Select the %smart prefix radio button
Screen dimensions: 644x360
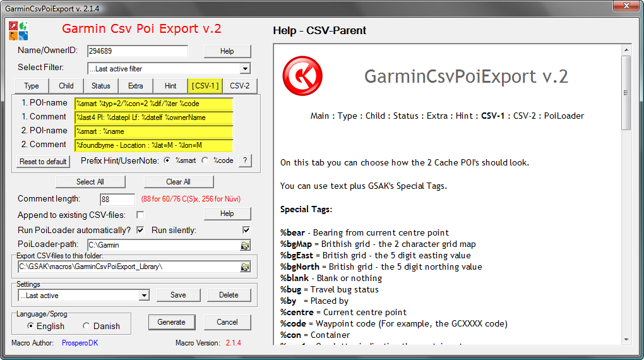click(167, 160)
